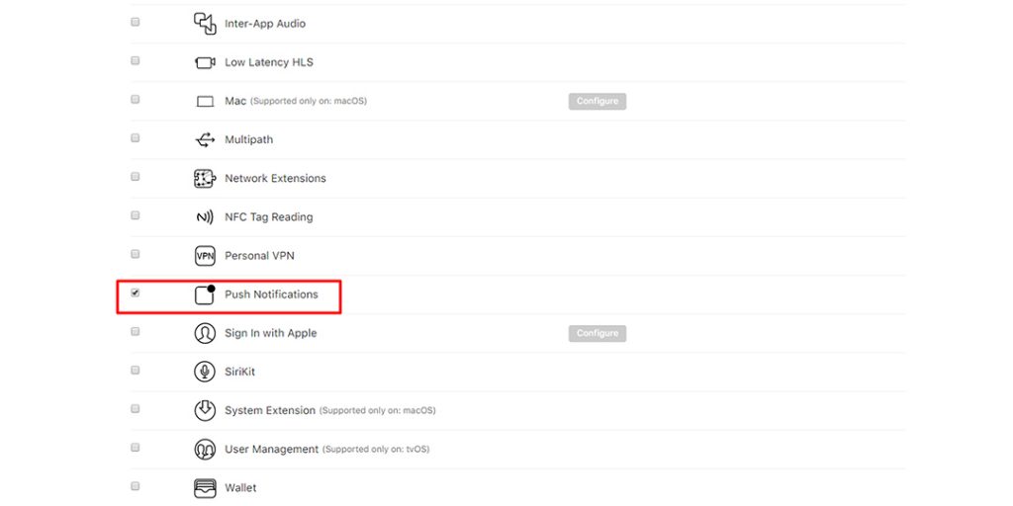Click the Multipath arrows icon
This screenshot has height=506, width=1013.
(205, 140)
